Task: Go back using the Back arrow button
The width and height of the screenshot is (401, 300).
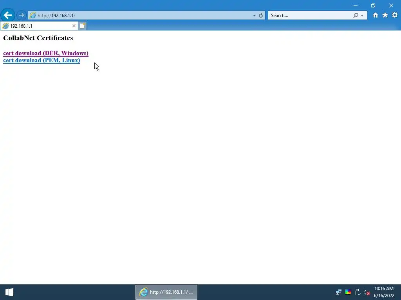Action: pos(7,15)
